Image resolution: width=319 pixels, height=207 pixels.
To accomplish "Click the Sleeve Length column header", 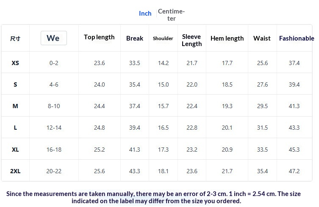I will click(x=191, y=40).
